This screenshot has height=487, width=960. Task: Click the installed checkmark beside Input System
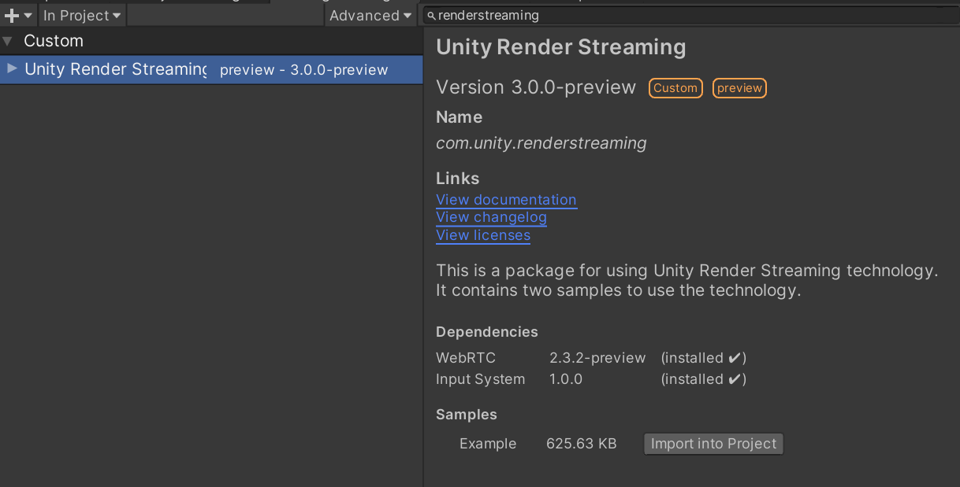tap(735, 378)
